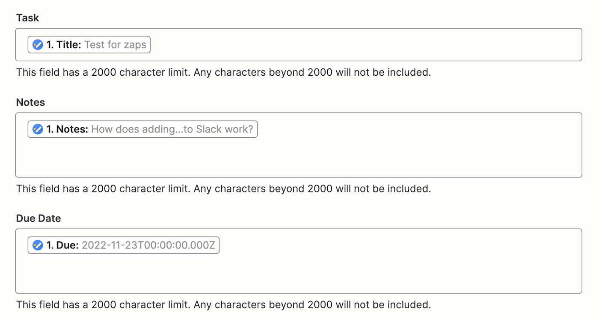This screenshot has width=599, height=322.
Task: Select the "1. Title:" pill label
Action: [x=64, y=44]
